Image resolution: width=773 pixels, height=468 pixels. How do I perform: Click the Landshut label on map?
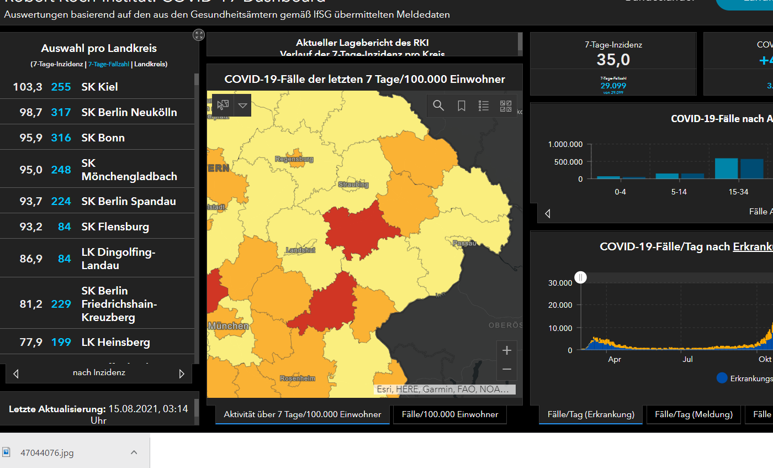(x=300, y=250)
